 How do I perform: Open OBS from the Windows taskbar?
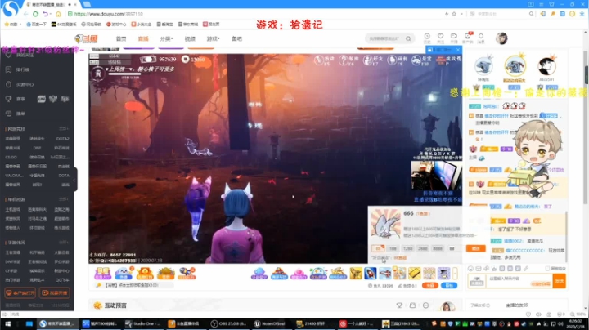227,323
